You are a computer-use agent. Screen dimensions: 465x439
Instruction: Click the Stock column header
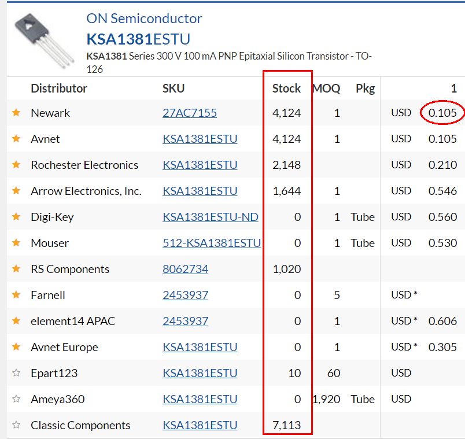tap(286, 88)
